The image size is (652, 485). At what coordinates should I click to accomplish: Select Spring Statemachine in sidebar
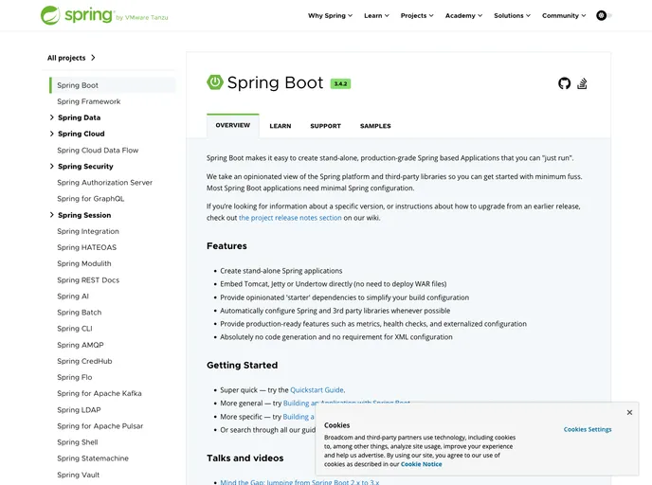tap(93, 458)
